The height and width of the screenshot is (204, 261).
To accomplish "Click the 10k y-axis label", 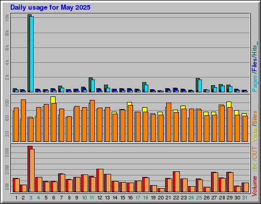I will point(7,18).
